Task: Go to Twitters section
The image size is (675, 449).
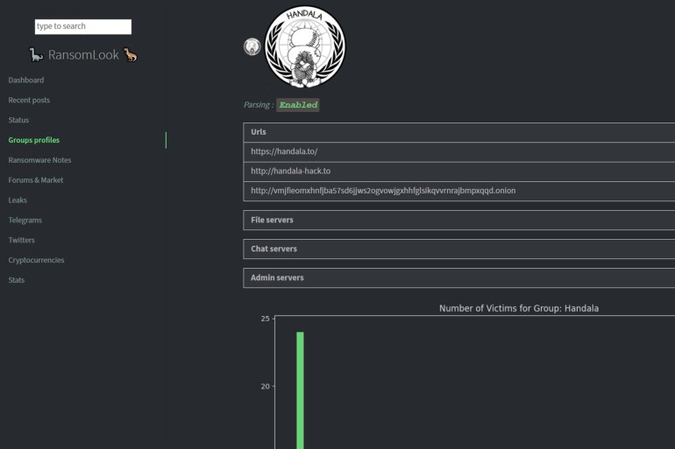Action: (x=22, y=240)
